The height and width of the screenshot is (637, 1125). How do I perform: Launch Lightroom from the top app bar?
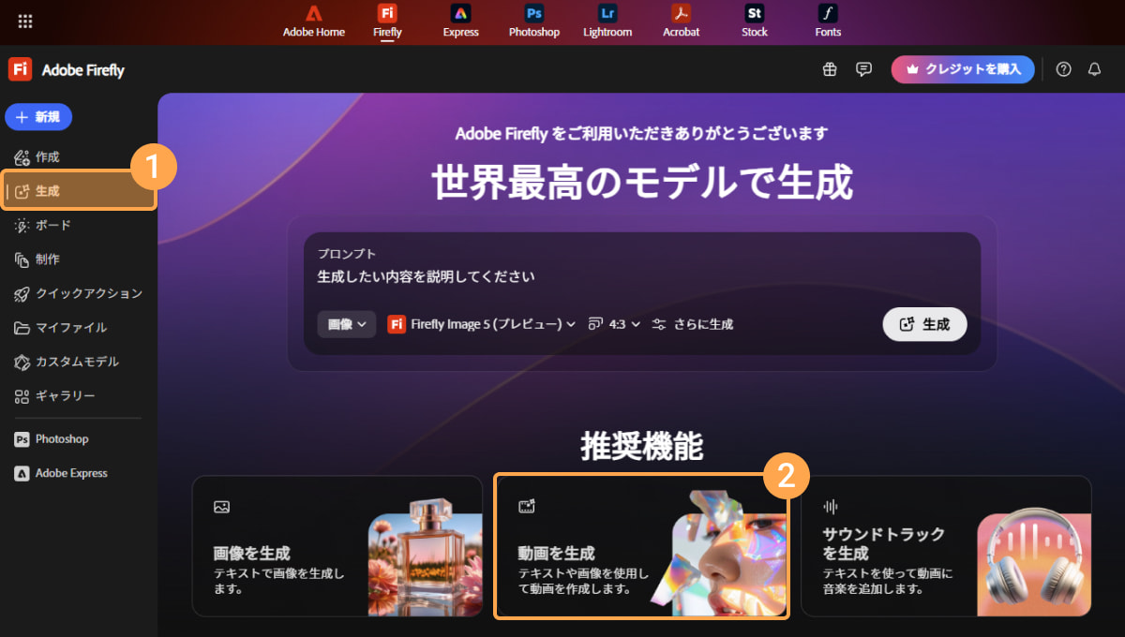607,21
